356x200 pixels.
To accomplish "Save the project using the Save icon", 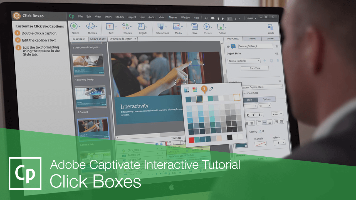I will tap(194, 27).
